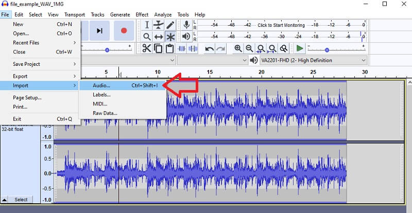Open the Effect menu
Viewport: 412px width, 213px height.
[142, 14]
